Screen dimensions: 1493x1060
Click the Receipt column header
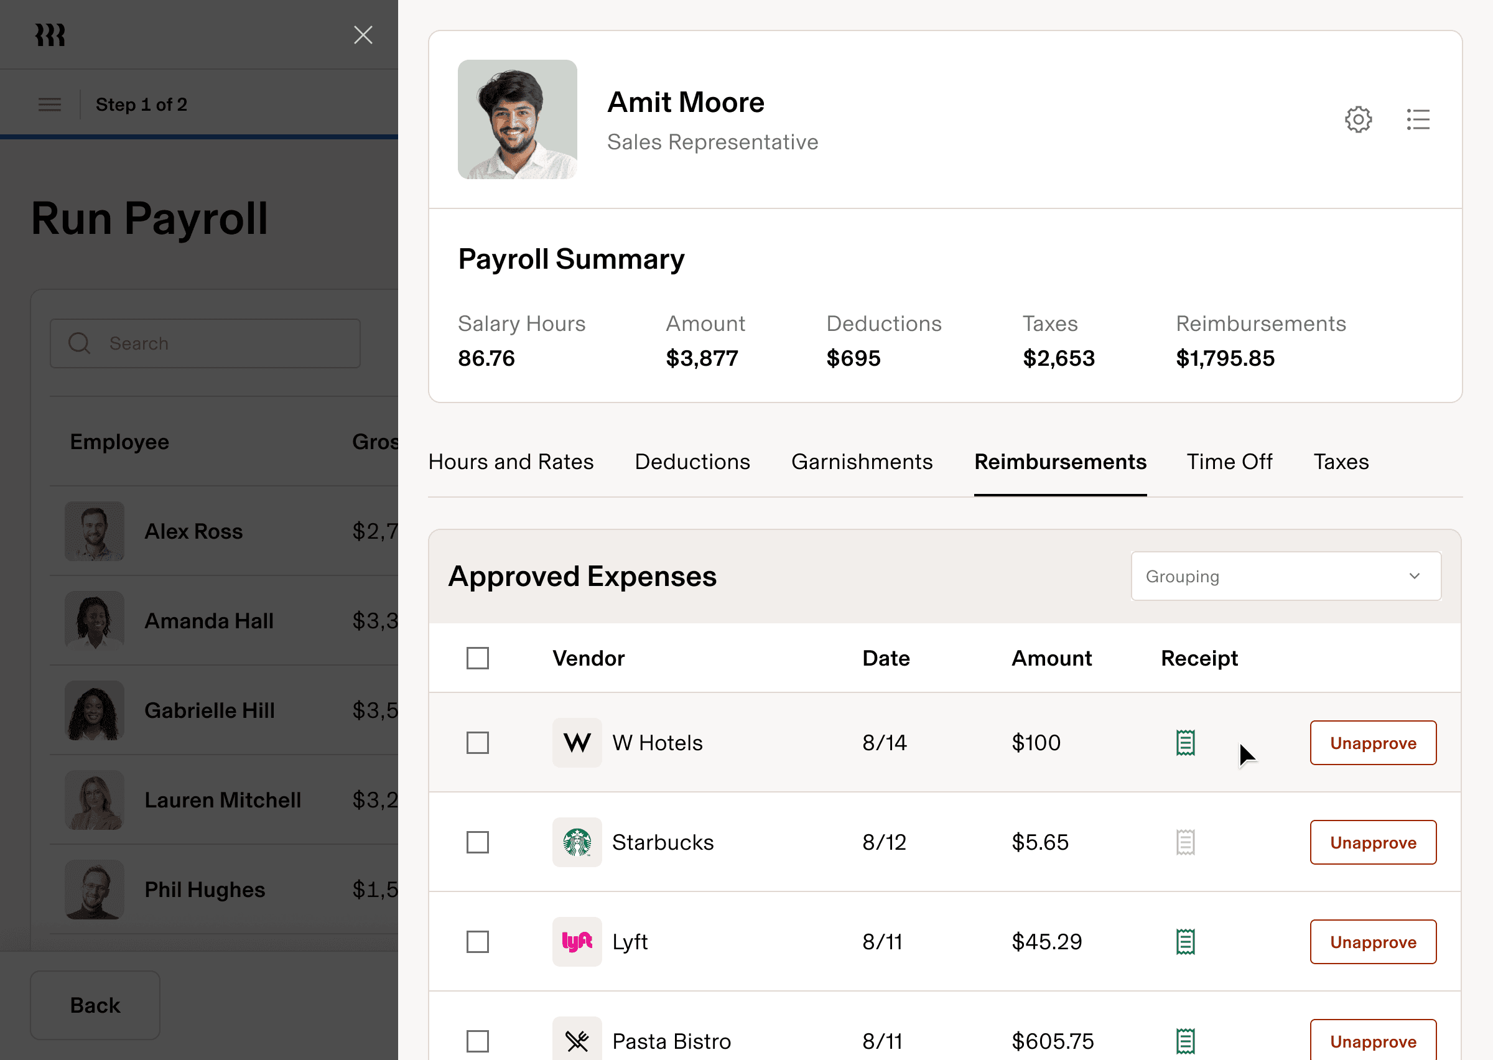pos(1199,658)
